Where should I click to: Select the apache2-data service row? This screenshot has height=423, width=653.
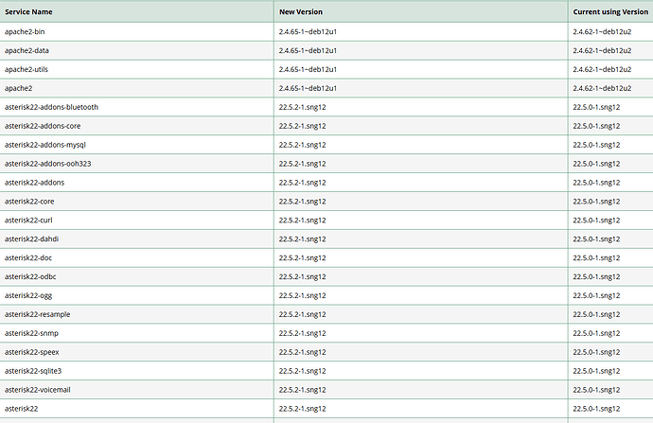tap(26, 50)
